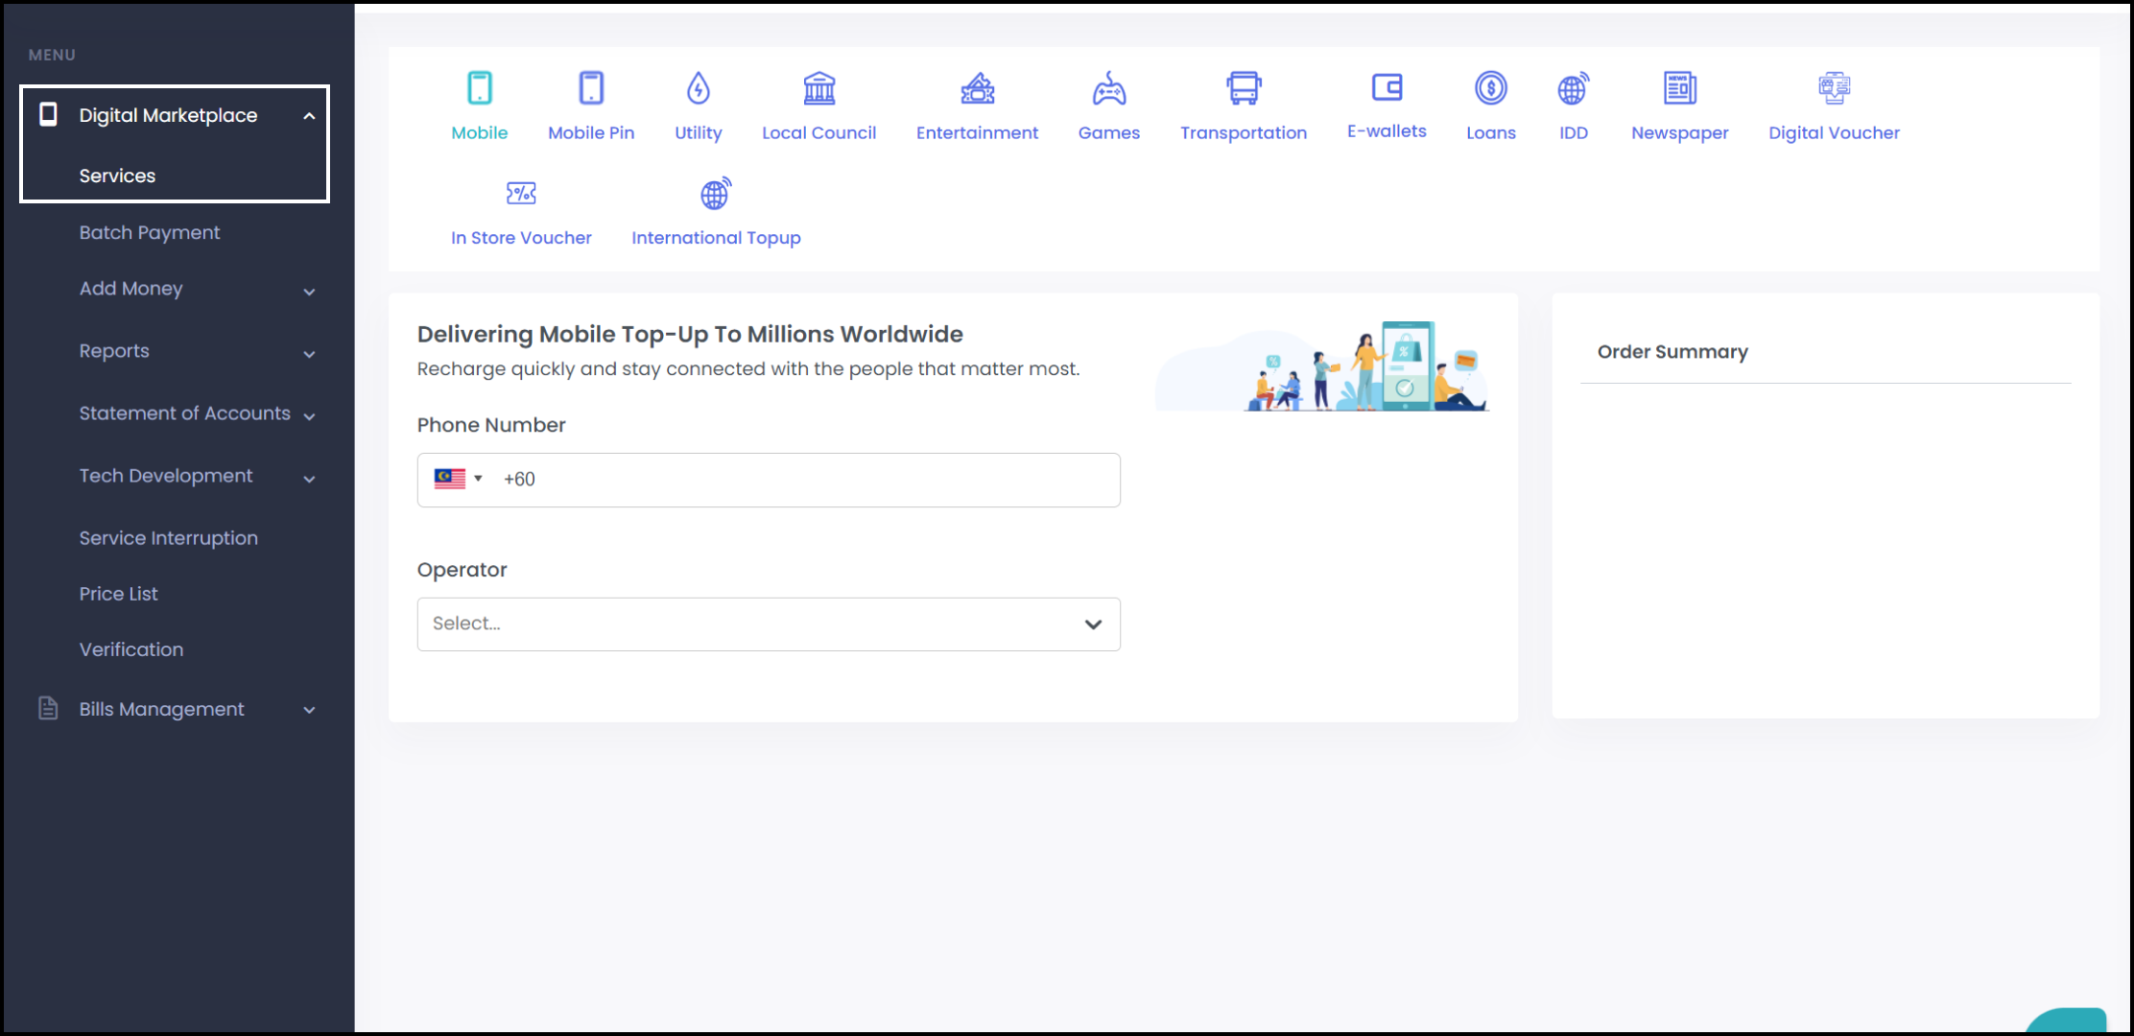Select the Entertainment icon
The image size is (2134, 1036).
[x=978, y=88]
